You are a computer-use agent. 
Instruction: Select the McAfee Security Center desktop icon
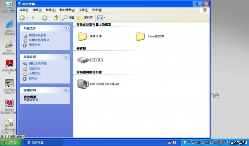click(x=9, y=106)
